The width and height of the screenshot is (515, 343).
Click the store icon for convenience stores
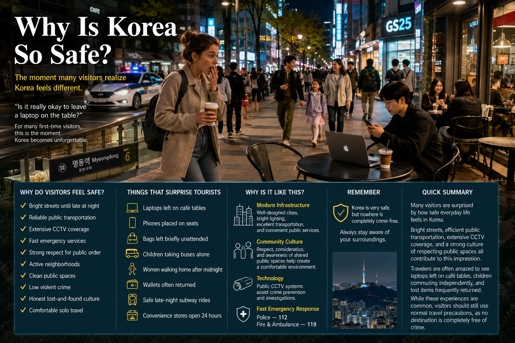pyautogui.click(x=132, y=315)
